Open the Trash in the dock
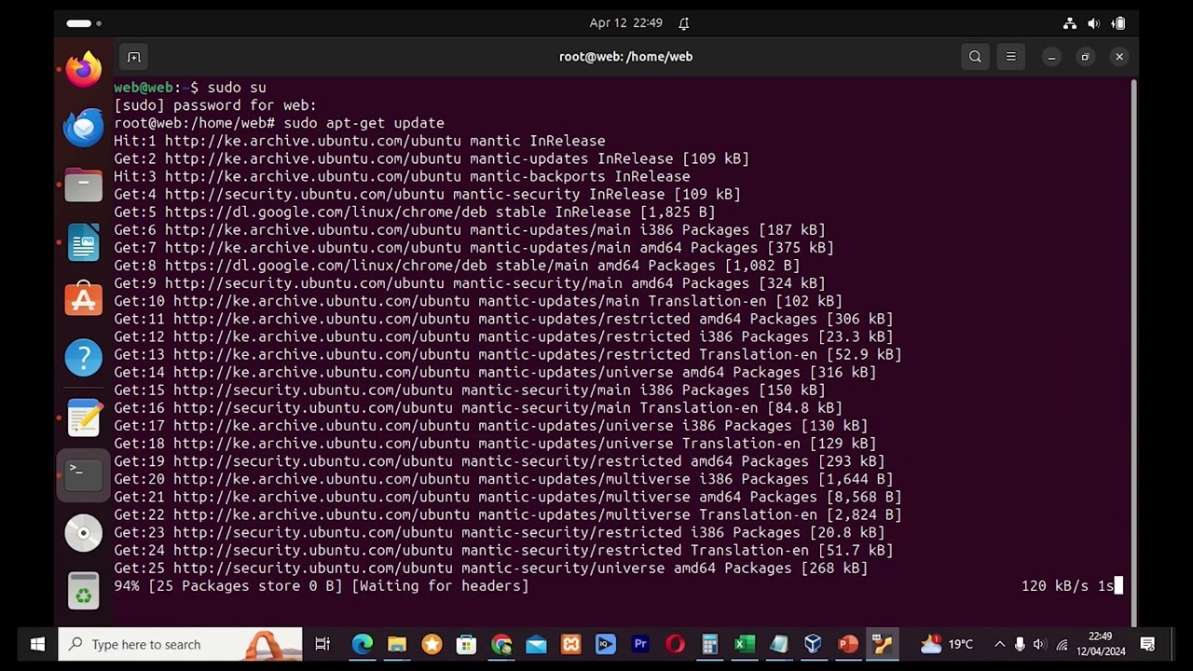This screenshot has height=671, width=1193. (84, 591)
